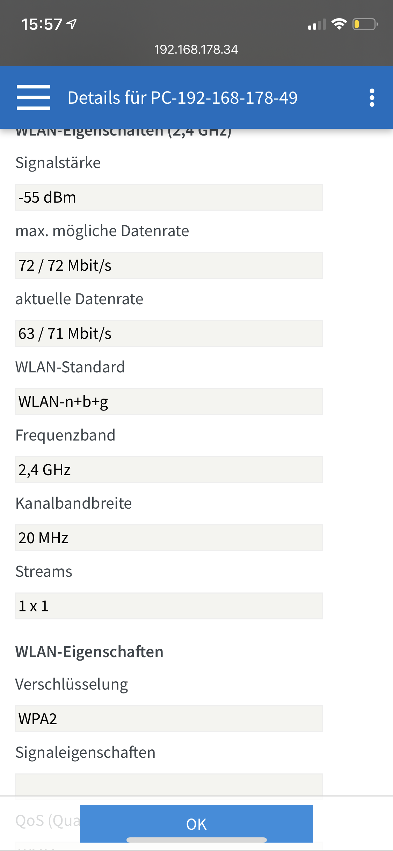This screenshot has height=851, width=393.
Task: Select the Kanalbandbreite 20 MHz field
Action: pyautogui.click(x=169, y=538)
